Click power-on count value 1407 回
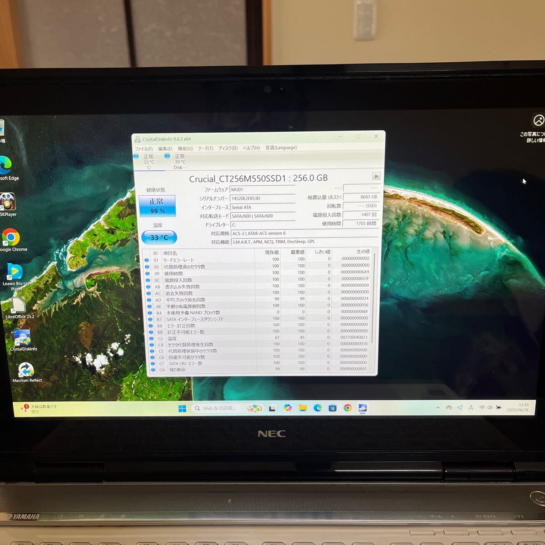Image resolution: width=545 pixels, height=545 pixels. click(361, 214)
